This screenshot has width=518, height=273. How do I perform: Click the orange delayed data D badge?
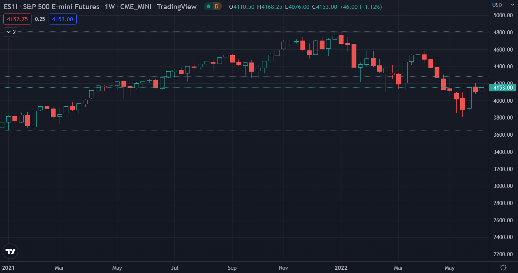[217, 6]
